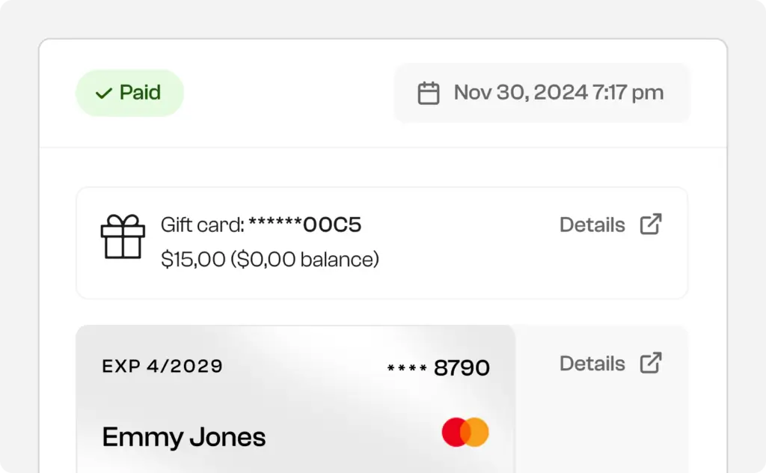The width and height of the screenshot is (766, 473).
Task: Click the "Gift card:" label
Action: (202, 225)
